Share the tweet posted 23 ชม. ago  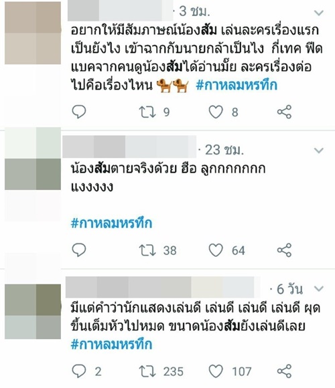point(284,250)
